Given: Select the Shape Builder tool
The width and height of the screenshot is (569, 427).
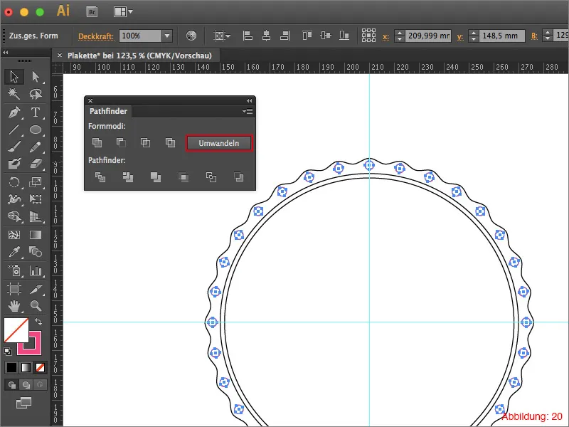Looking at the screenshot, I should (14, 216).
